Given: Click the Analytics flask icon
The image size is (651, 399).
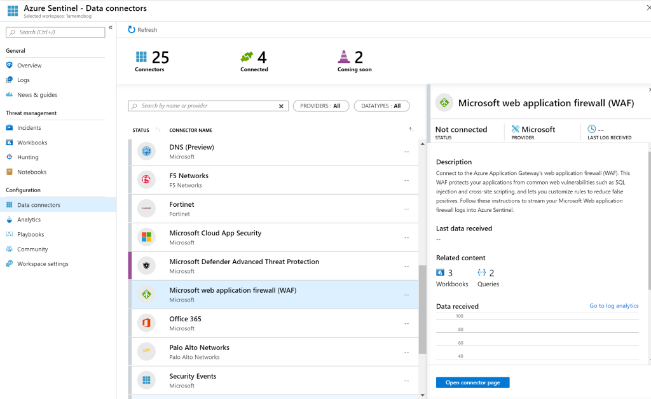Looking at the screenshot, I should pyautogui.click(x=9, y=220).
